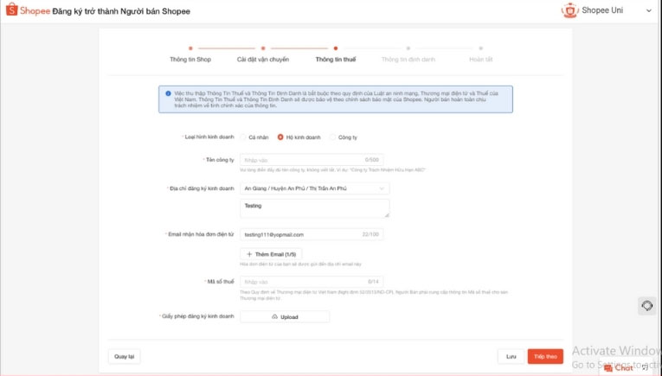Click the Đăng ký trở thành Người bán Shopee title
The width and height of the screenshot is (662, 376).
[121, 11]
